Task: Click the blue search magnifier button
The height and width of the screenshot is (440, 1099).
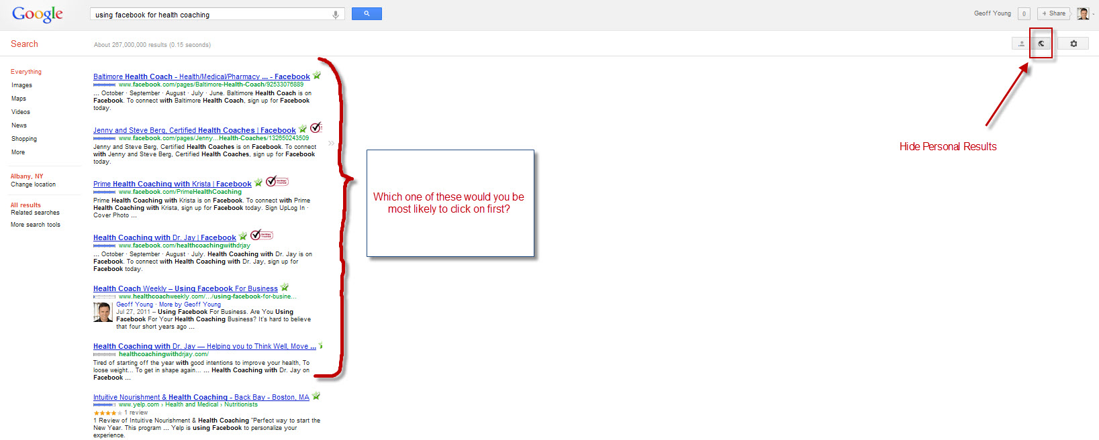Action: click(367, 13)
